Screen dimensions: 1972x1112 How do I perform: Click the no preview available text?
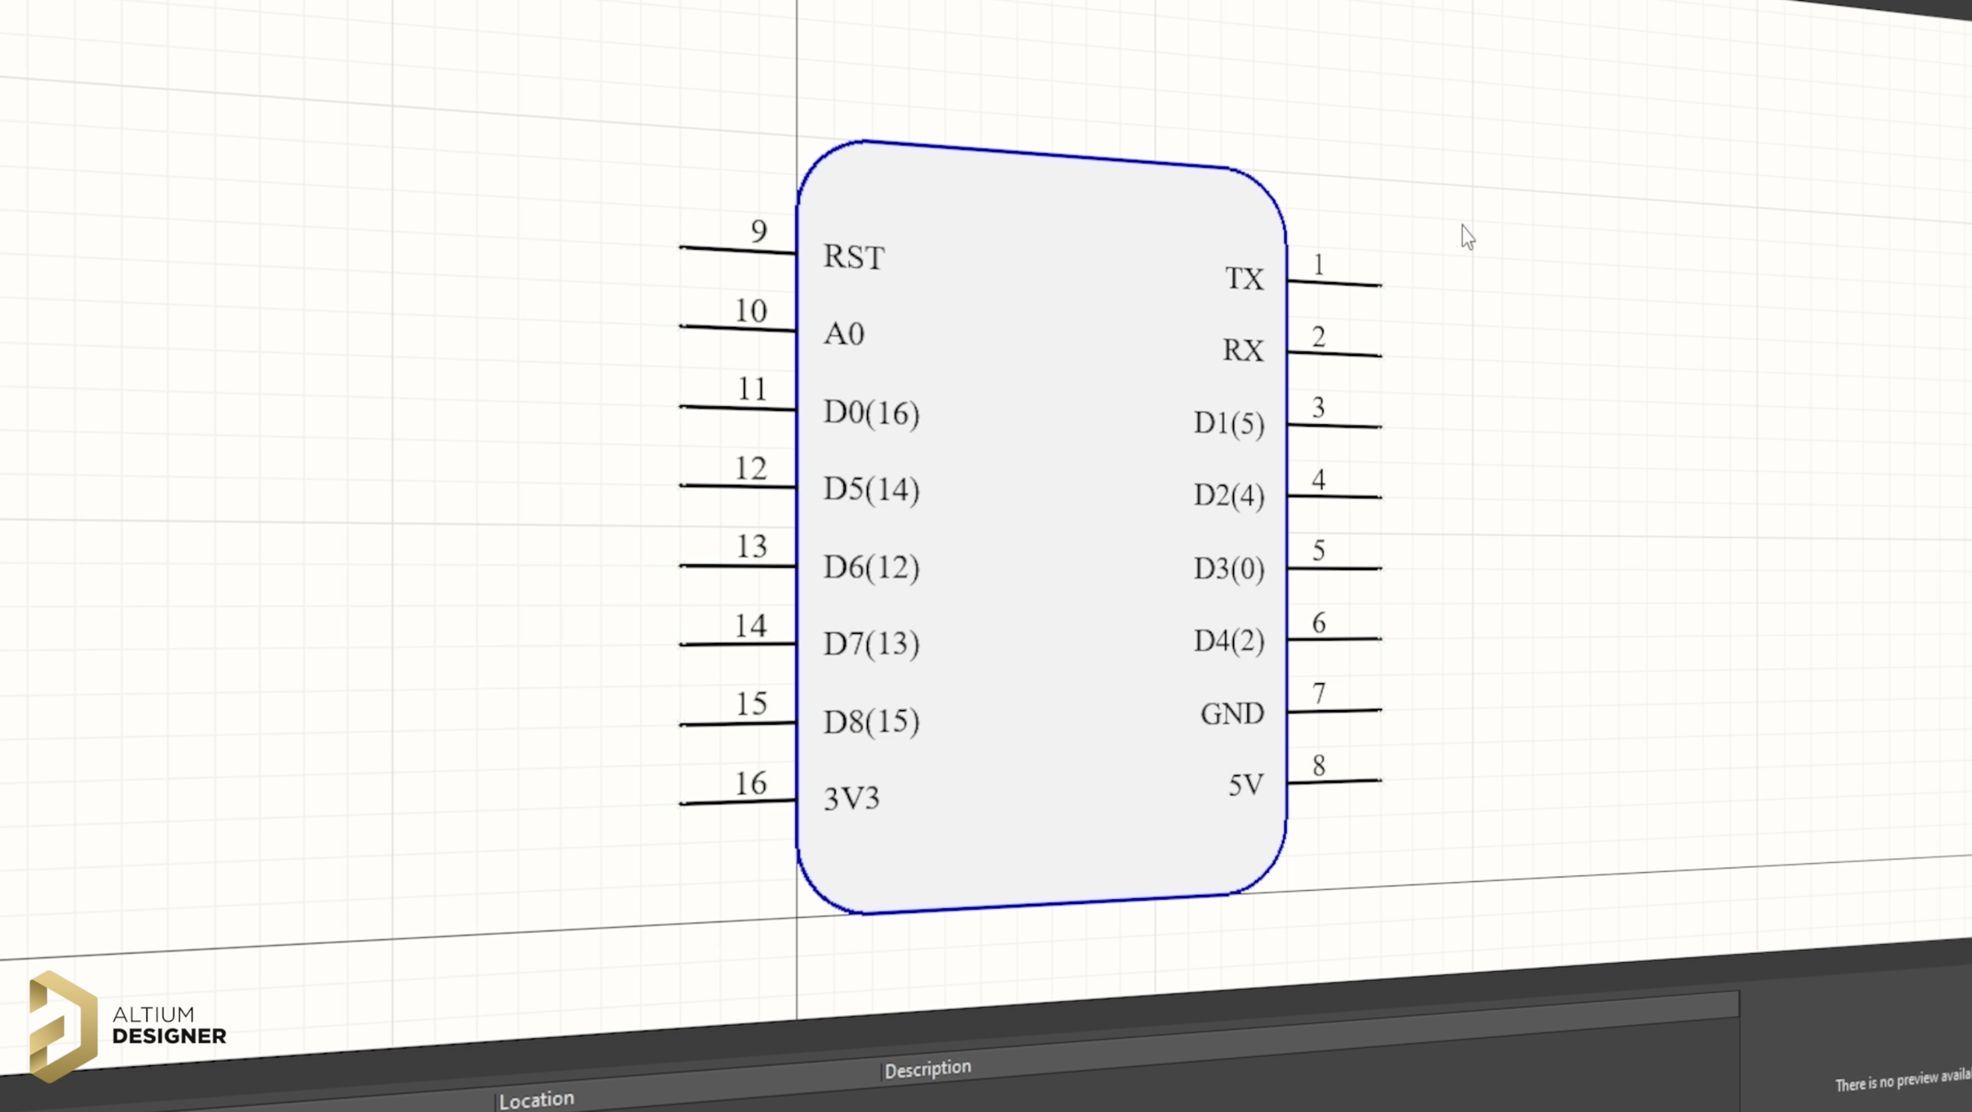coord(1902,1081)
